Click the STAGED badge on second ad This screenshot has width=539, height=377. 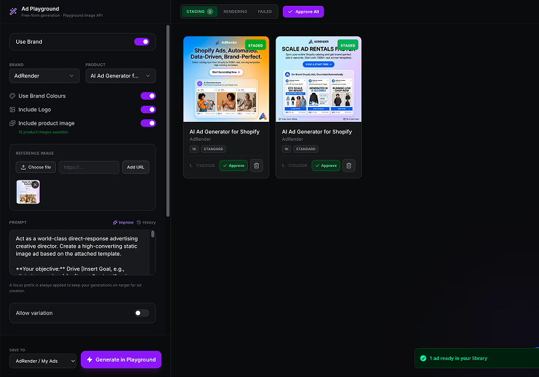pyautogui.click(x=348, y=45)
